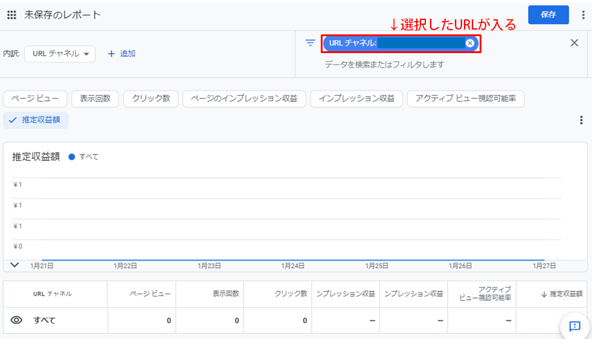
Task: Click the 1月24日 date label on chart
Action: point(293,266)
